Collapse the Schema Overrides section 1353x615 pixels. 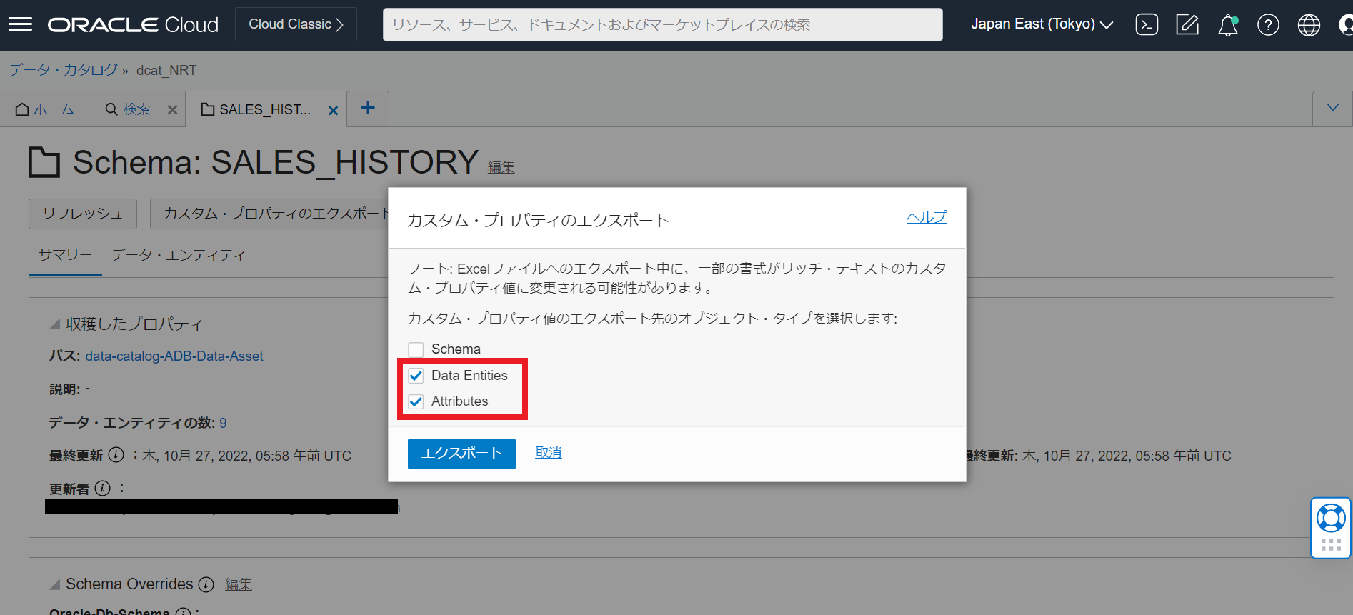[x=55, y=585]
